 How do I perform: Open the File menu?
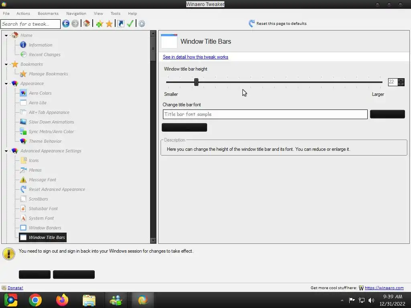click(6, 13)
